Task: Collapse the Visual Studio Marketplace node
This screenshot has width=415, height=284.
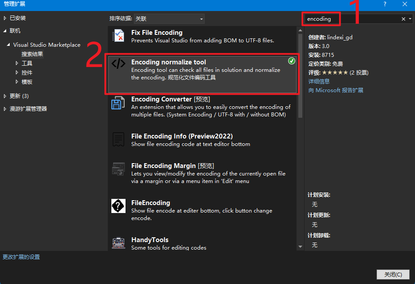Action: [x=8, y=45]
